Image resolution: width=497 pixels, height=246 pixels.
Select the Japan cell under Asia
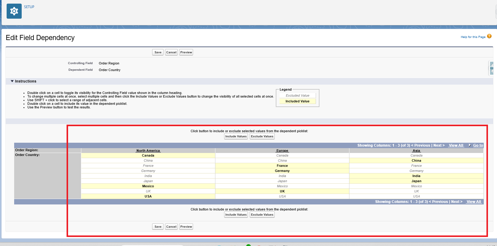(416, 181)
